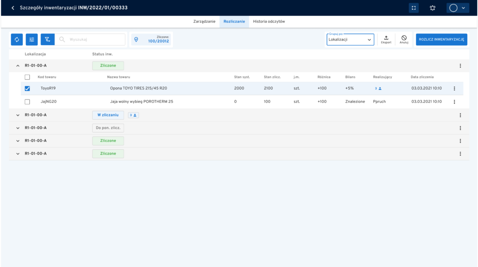Viewport: 478px width, 267px height.
Task: Collapse the first expanded R1-01-00-A group
Action: pyautogui.click(x=18, y=66)
